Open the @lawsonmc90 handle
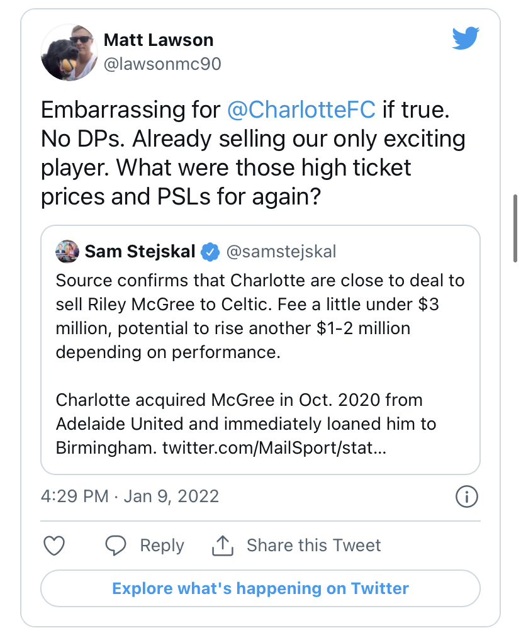521x628 pixels. pos(162,64)
